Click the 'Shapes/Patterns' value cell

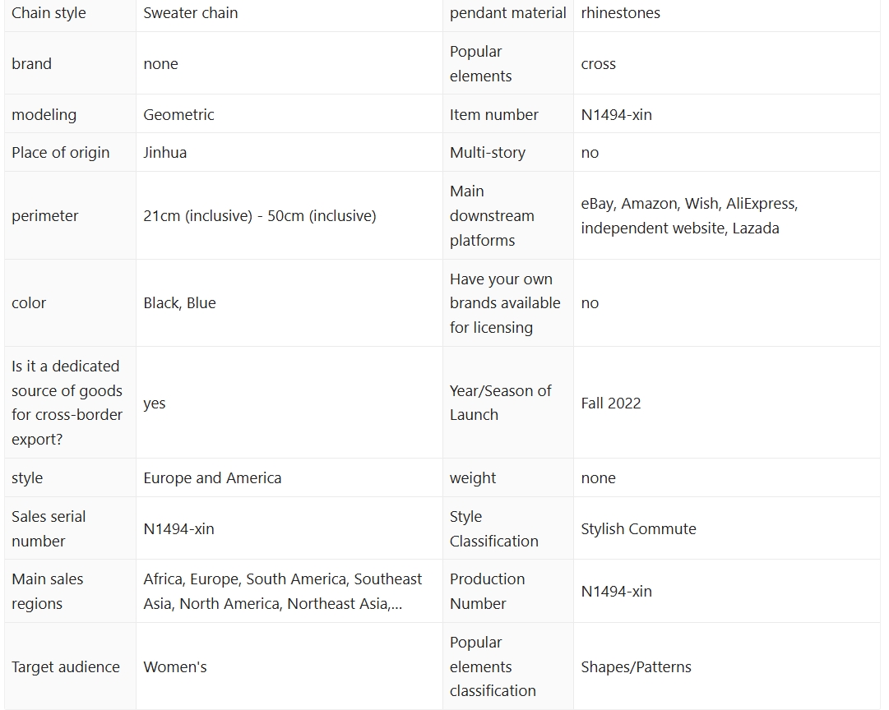coord(636,667)
